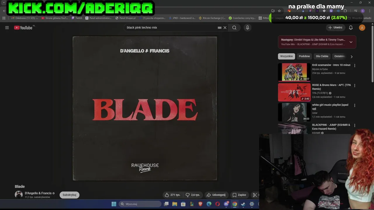Open the ROSÉ & Bruno Mars APT. thumbnail

294,92
